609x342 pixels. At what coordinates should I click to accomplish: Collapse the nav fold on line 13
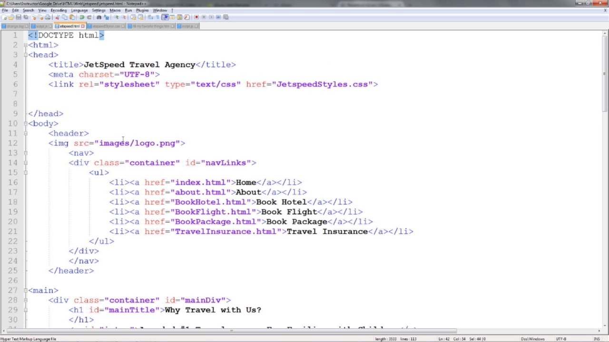pyautogui.click(x=25, y=153)
